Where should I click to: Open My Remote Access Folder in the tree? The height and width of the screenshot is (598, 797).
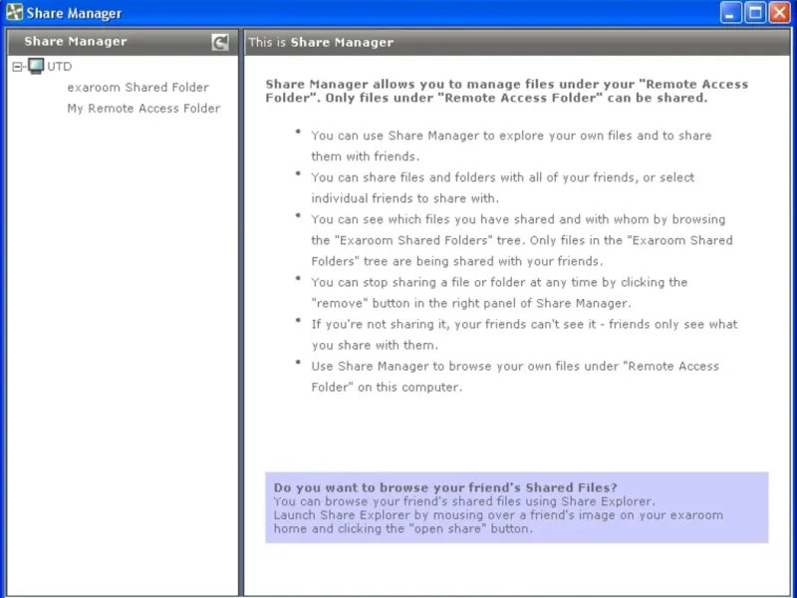143,109
